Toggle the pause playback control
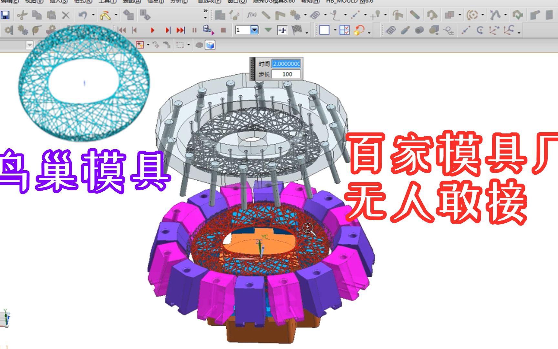 [x=194, y=30]
